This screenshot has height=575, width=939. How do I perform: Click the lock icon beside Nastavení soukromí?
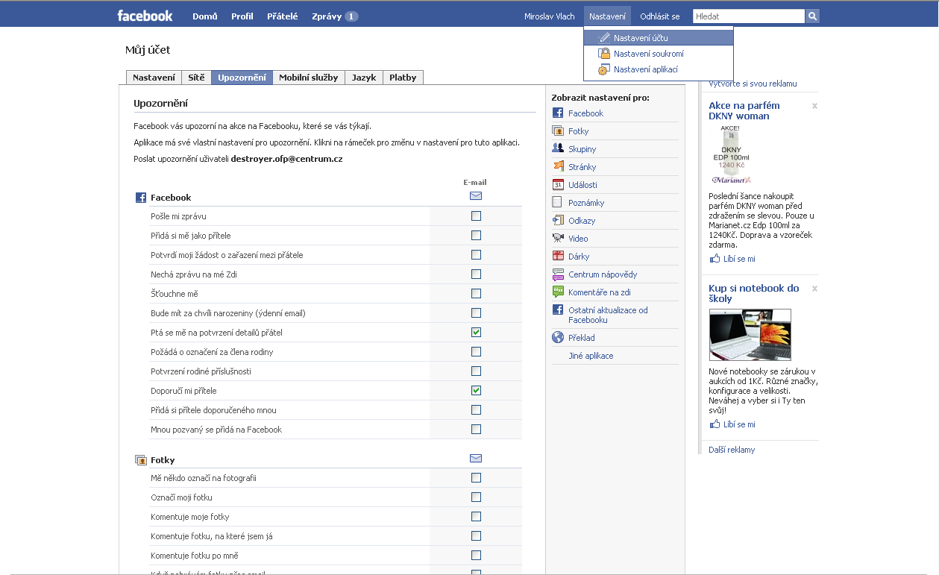[x=604, y=54]
